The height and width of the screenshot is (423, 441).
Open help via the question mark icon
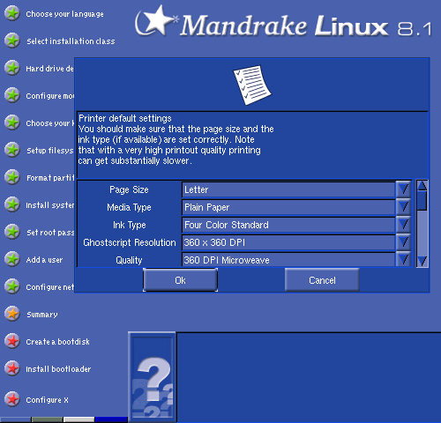[x=152, y=377]
